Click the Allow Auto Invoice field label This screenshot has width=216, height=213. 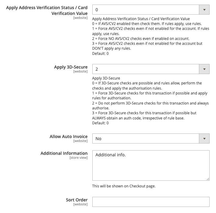coord(69,137)
